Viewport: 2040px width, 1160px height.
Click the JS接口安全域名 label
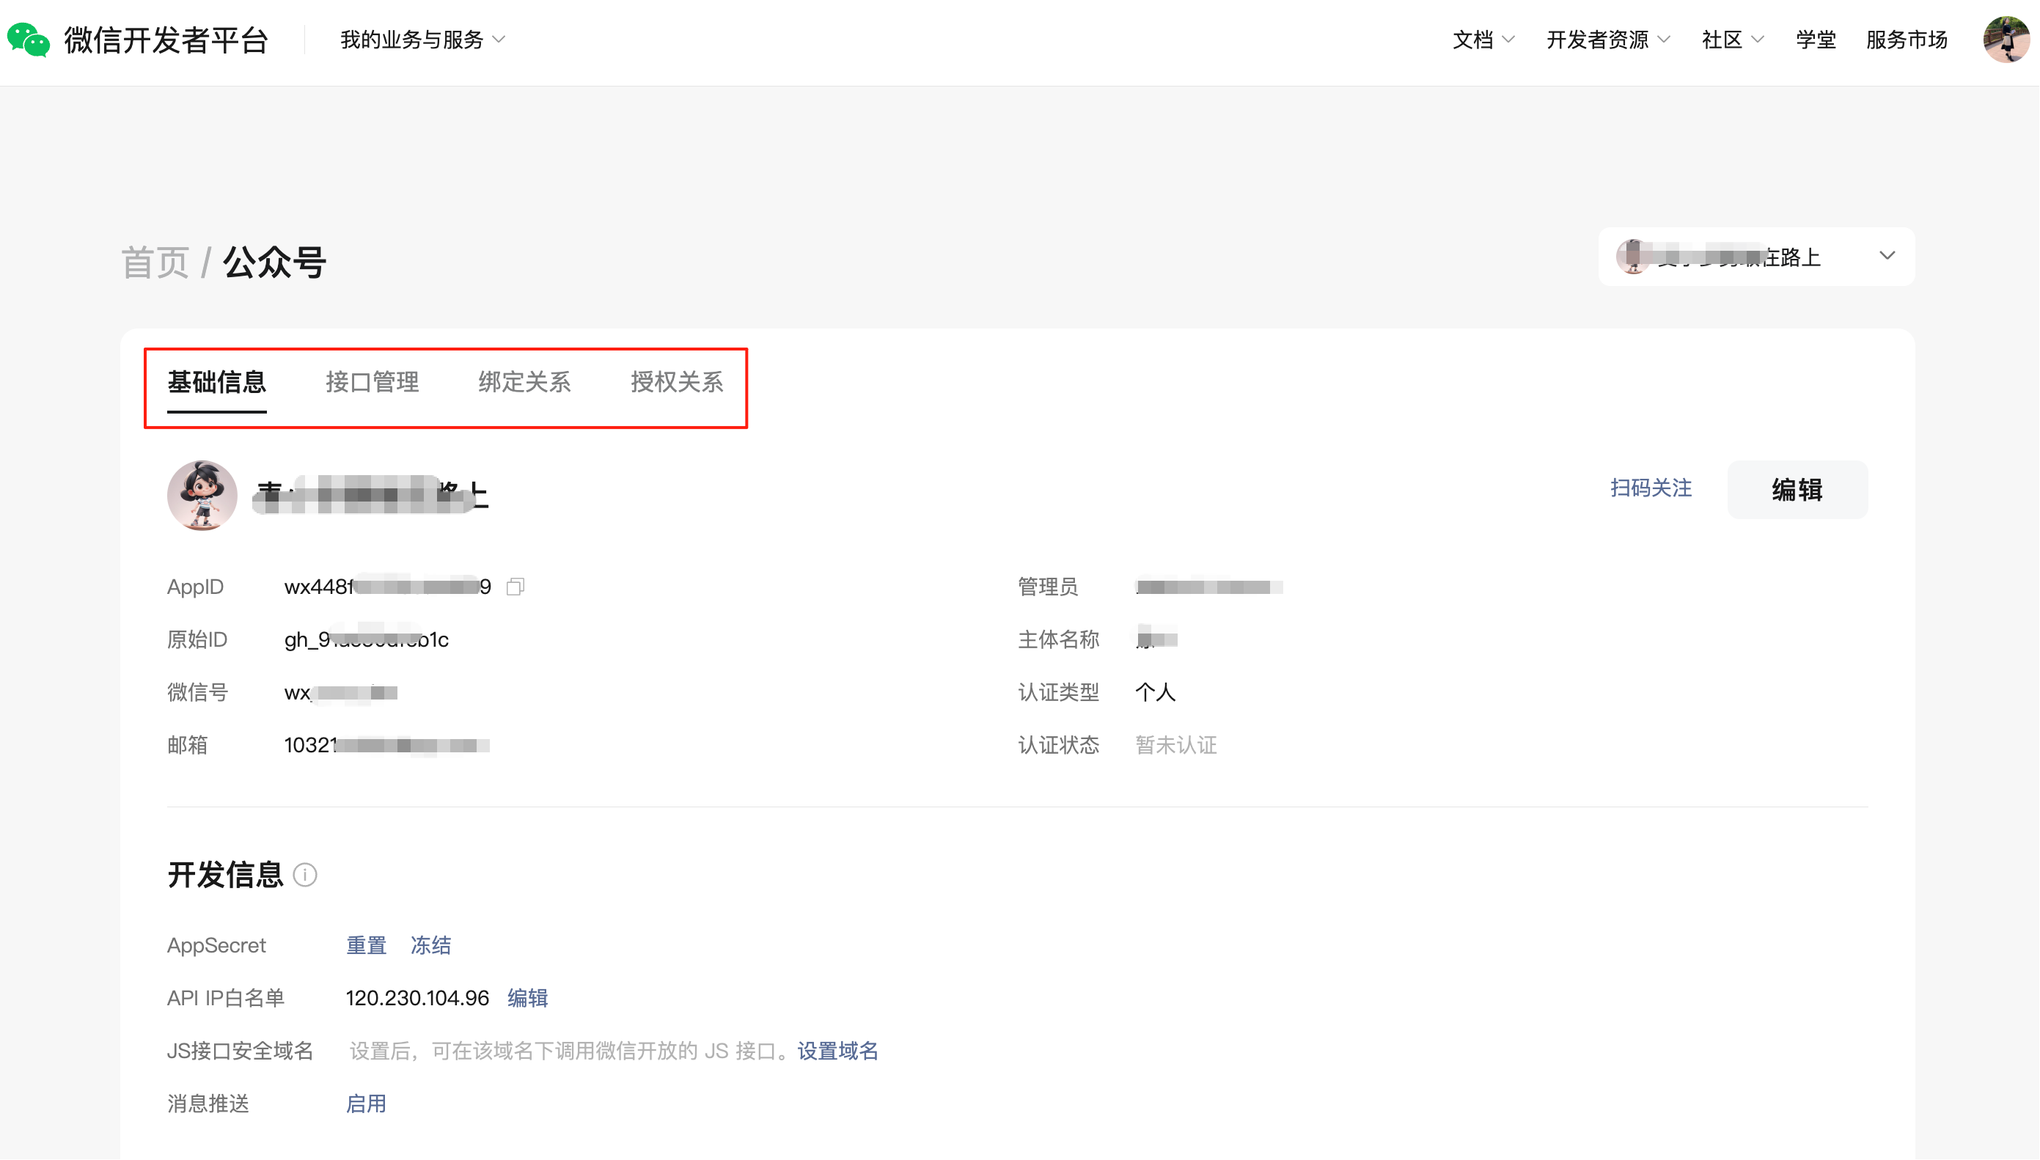[241, 1051]
